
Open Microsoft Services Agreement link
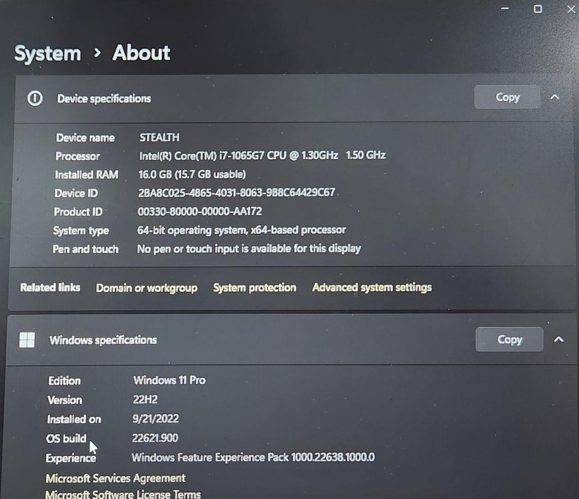(x=115, y=478)
